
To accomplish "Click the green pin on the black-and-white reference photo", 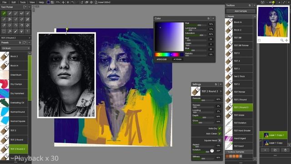I will 67,29.
